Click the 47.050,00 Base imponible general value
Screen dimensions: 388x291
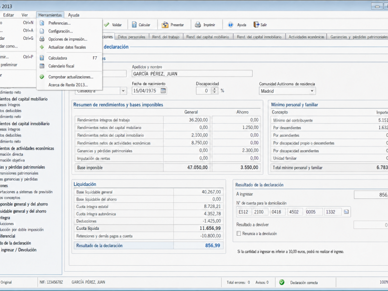tap(197, 167)
